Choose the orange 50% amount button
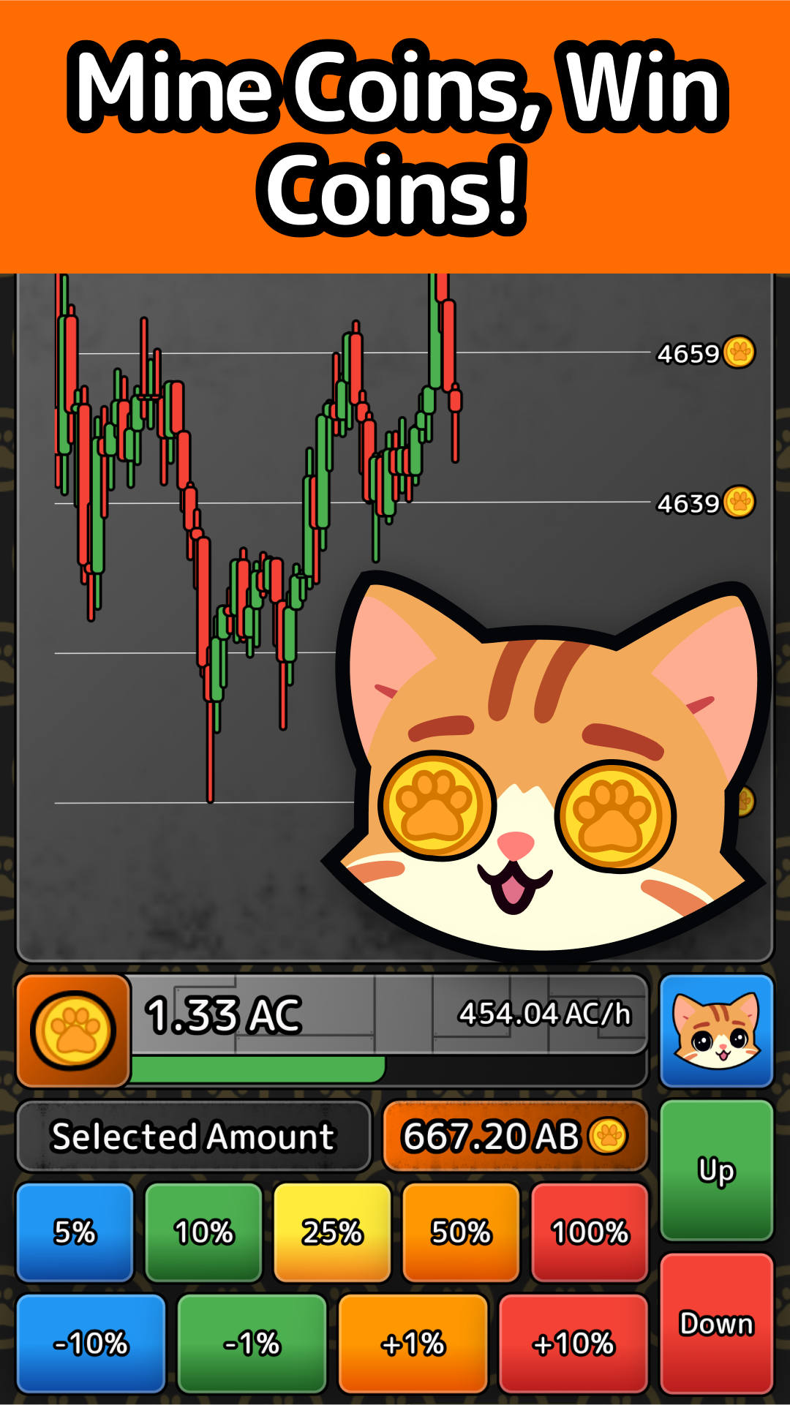790x1405 pixels. click(x=461, y=1232)
